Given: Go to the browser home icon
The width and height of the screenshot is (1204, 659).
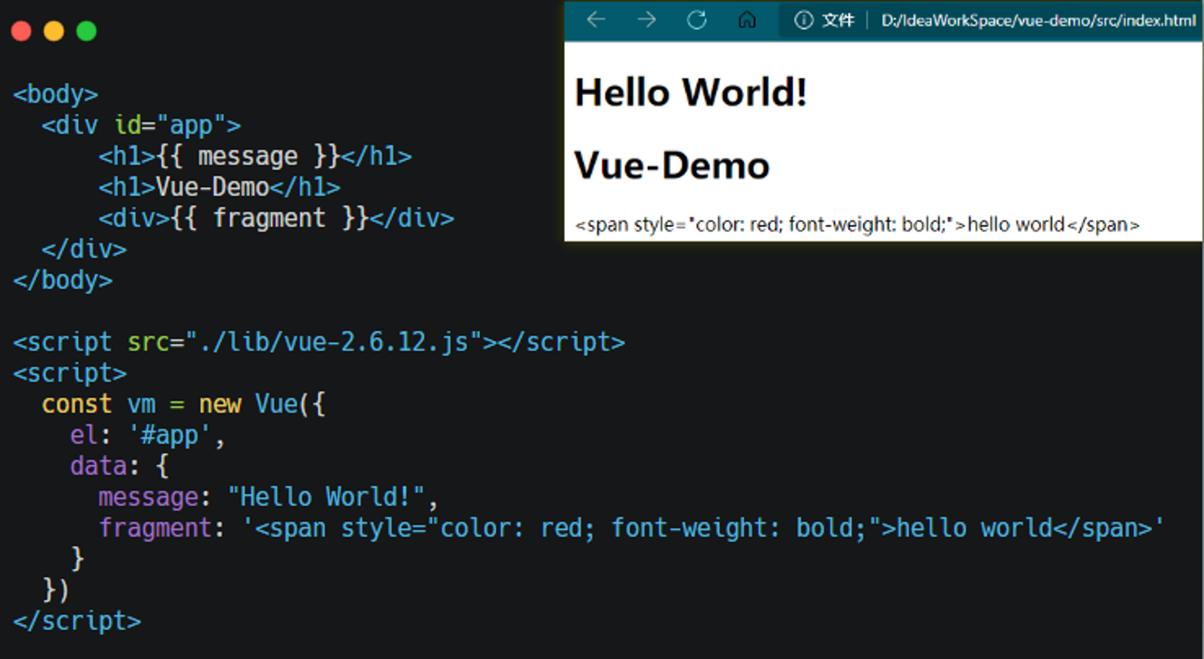Looking at the screenshot, I should 747,20.
